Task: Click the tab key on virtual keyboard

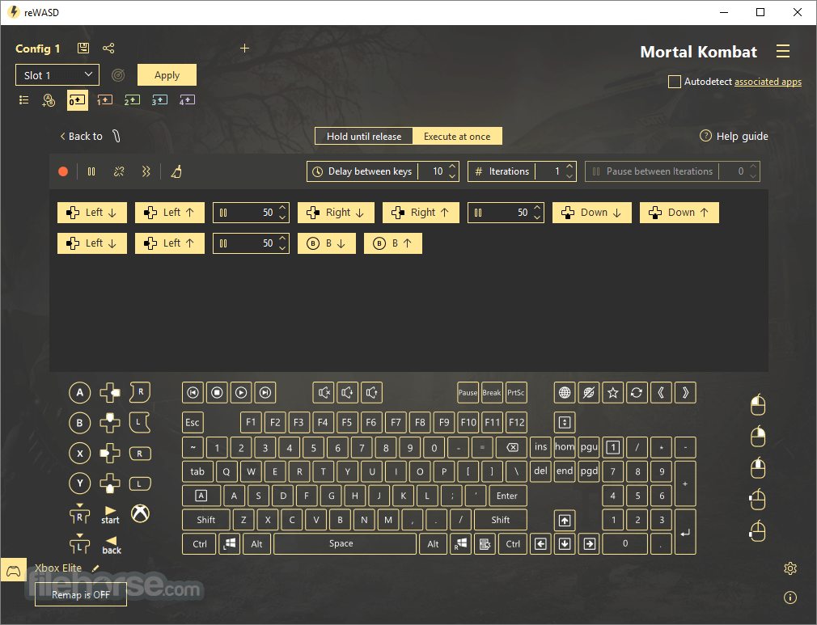Action: pyautogui.click(x=197, y=471)
